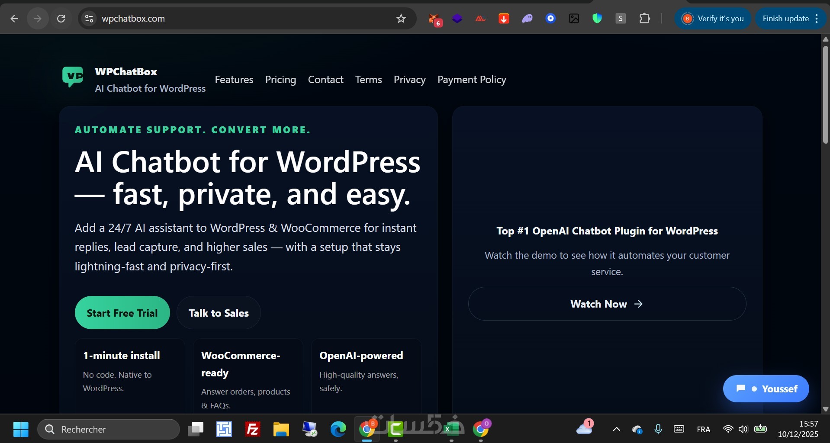Check battery status in the tray
Screen dimensions: 830x443
click(x=760, y=429)
